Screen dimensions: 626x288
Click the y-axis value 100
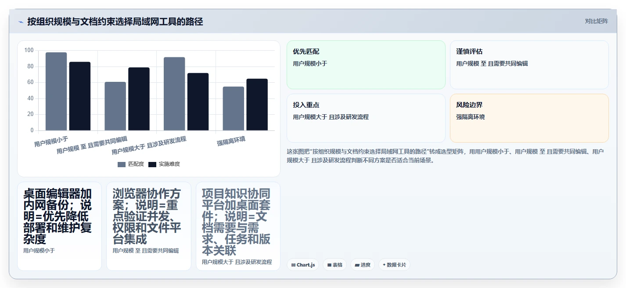tap(29, 50)
